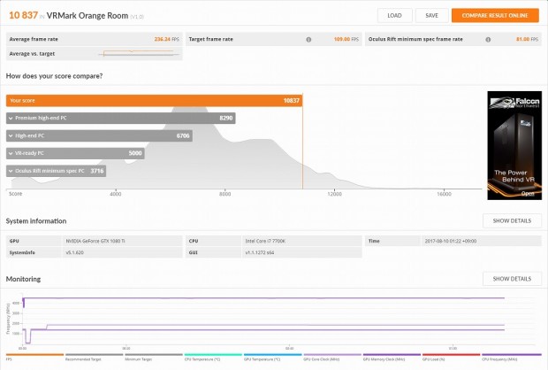Click the Your score orange bar
The width and height of the screenshot is (548, 370).
pos(154,100)
